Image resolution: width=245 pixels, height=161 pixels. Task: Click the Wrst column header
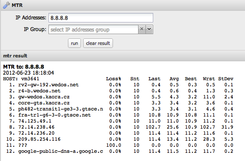tap(209, 79)
